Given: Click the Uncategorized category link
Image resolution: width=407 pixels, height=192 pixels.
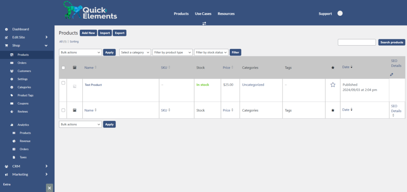Looking at the screenshot, I should [253, 85].
